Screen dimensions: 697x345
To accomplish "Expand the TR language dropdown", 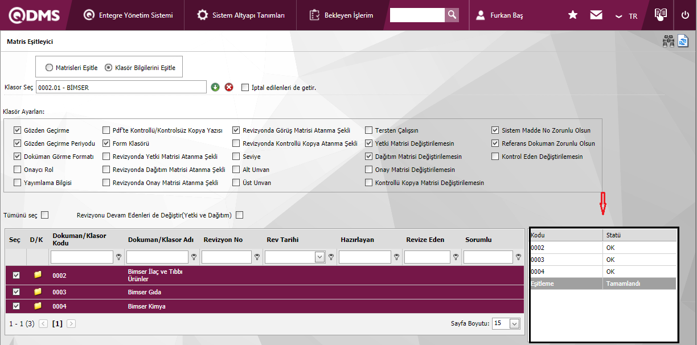I will (626, 16).
